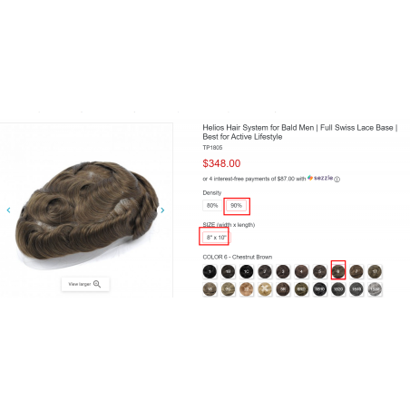Pick the 1B20 grey blend swatch
This screenshot has width=410, height=410.
[338, 289]
